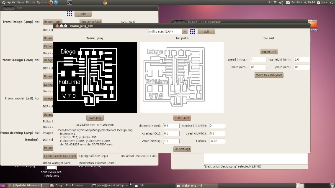Screen dimensions: 335x188
Task: Edit the ymin (mm) field
Action: click(301, 67)
